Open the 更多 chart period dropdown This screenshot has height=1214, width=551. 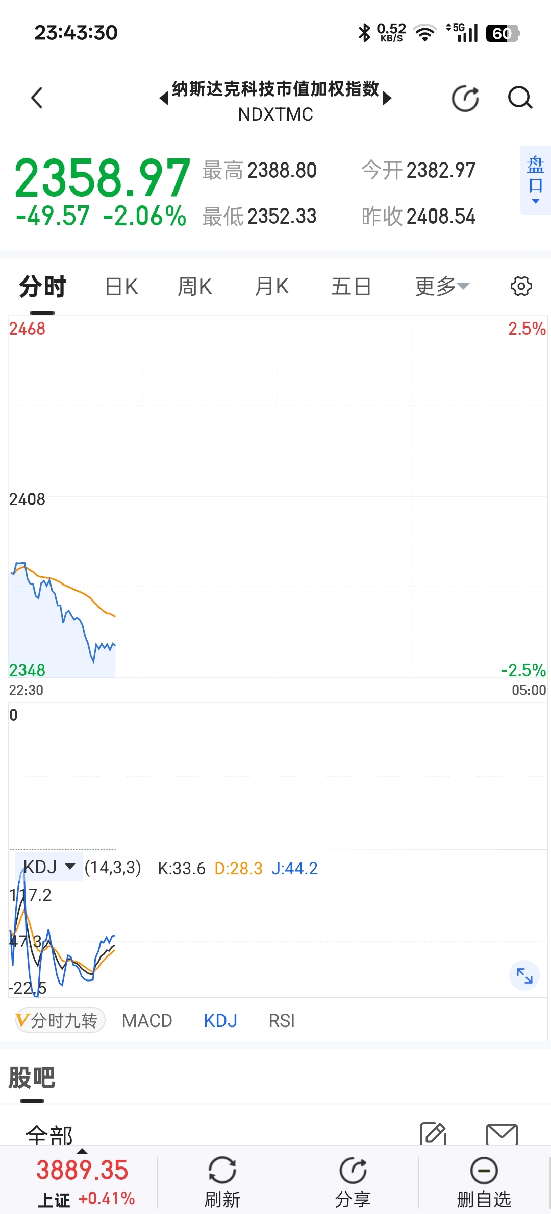(442, 286)
